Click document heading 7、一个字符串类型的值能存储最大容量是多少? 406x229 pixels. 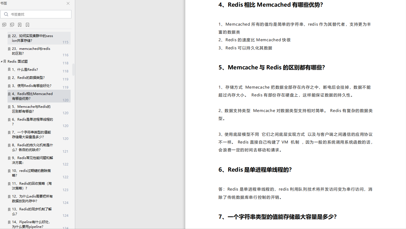[278, 217]
